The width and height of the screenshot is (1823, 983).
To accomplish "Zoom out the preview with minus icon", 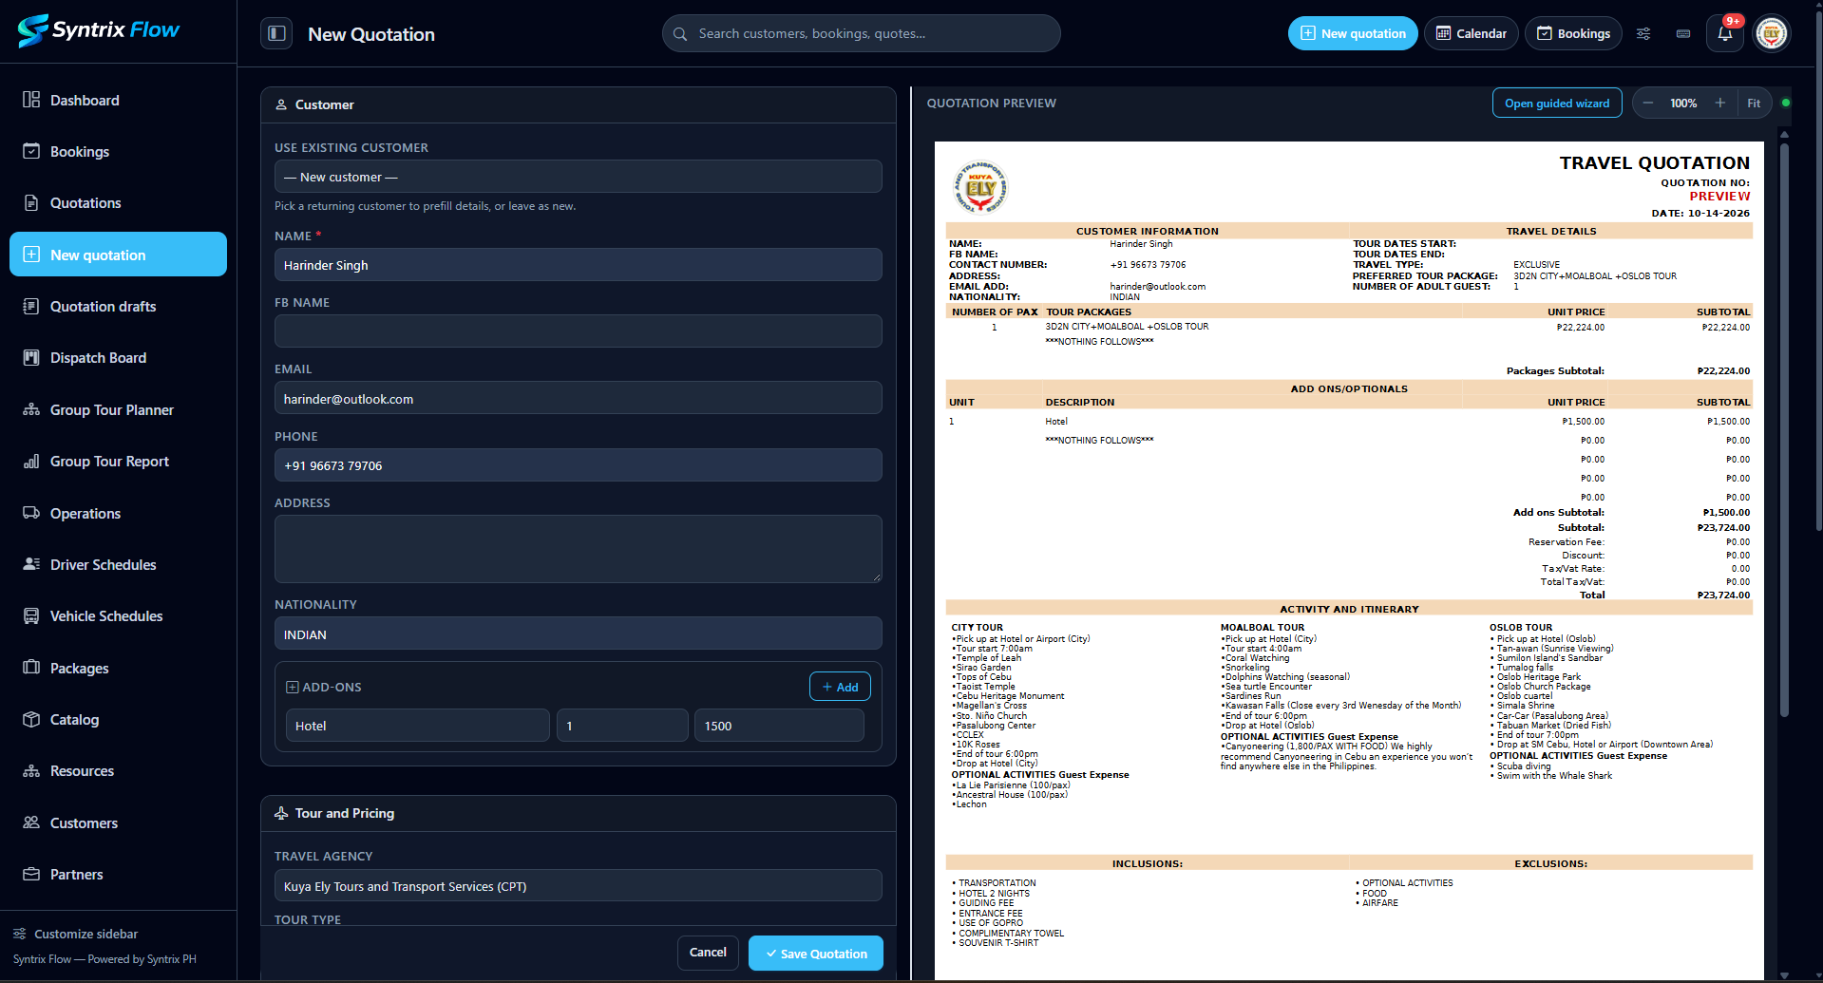I will (1648, 103).
